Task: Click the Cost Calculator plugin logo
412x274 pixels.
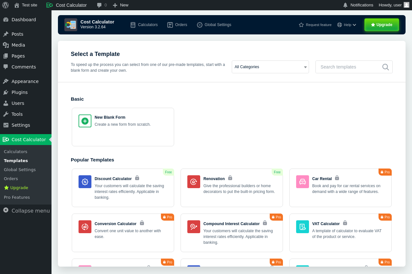Action: pyautogui.click(x=71, y=25)
